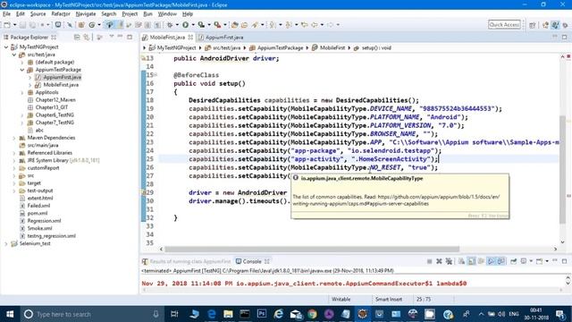Maximize the editor area icon
The height and width of the screenshot is (322, 572).
point(564,38)
